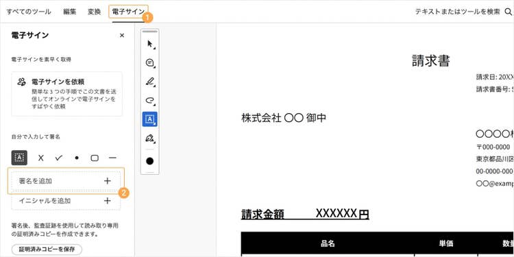
Task: Select the checkmark tool
Action: click(59, 158)
